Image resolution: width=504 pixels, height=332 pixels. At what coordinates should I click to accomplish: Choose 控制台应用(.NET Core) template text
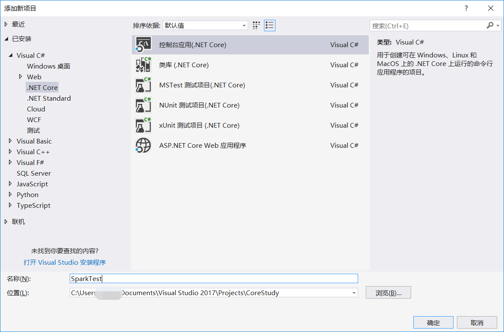(x=193, y=45)
